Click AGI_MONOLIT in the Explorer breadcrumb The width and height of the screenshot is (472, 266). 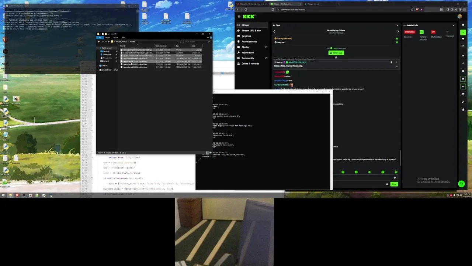(x=121, y=42)
